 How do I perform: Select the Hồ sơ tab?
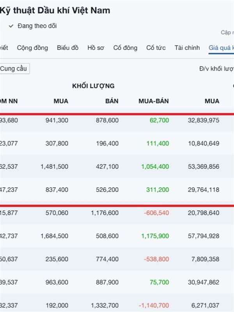(96, 48)
